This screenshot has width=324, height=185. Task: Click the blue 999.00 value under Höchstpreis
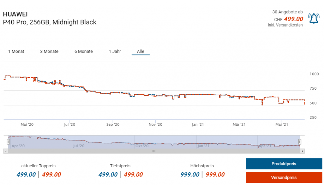click(x=190, y=175)
